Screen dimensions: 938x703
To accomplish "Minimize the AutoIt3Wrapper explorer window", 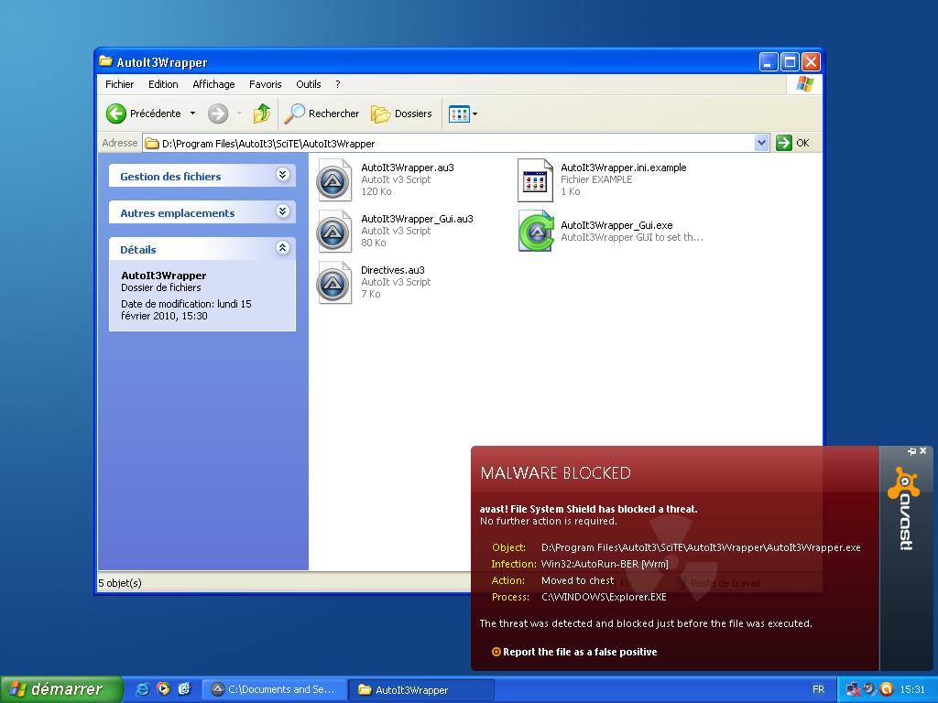I will (769, 61).
